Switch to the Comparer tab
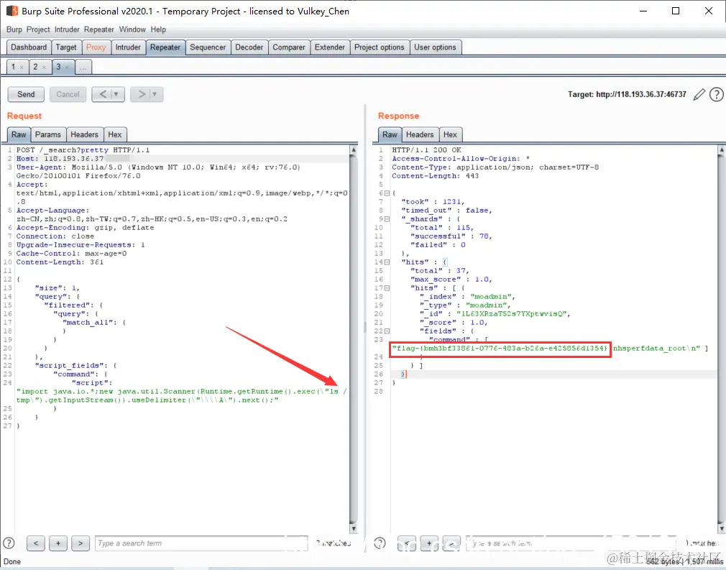Viewport: 726px width, 570px height. pyautogui.click(x=288, y=47)
